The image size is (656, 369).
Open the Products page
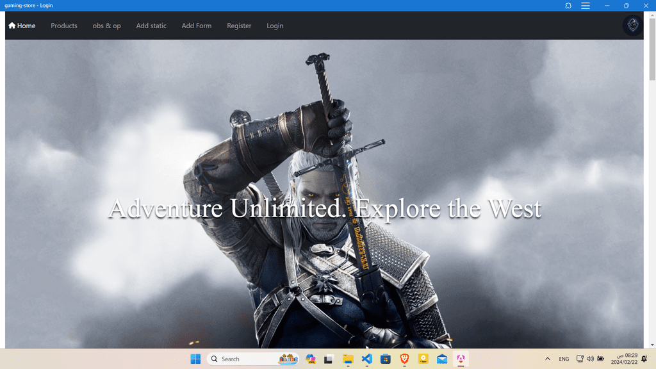click(64, 26)
